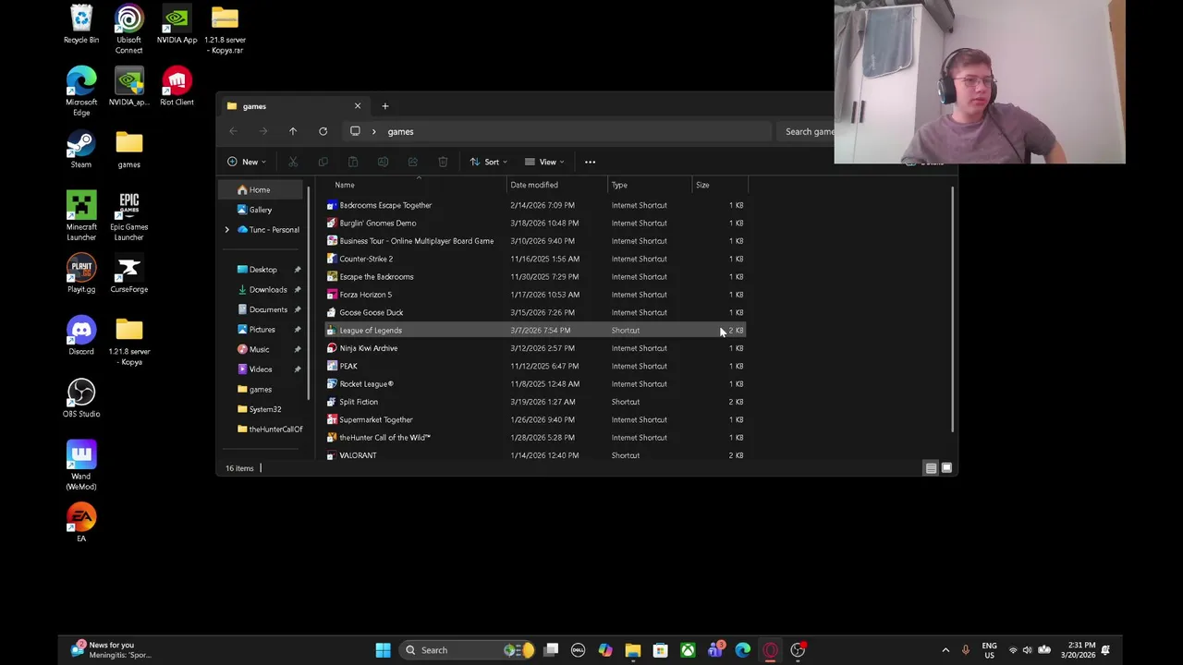Open the See more ellipsis menu
1183x665 pixels.
tap(590, 162)
